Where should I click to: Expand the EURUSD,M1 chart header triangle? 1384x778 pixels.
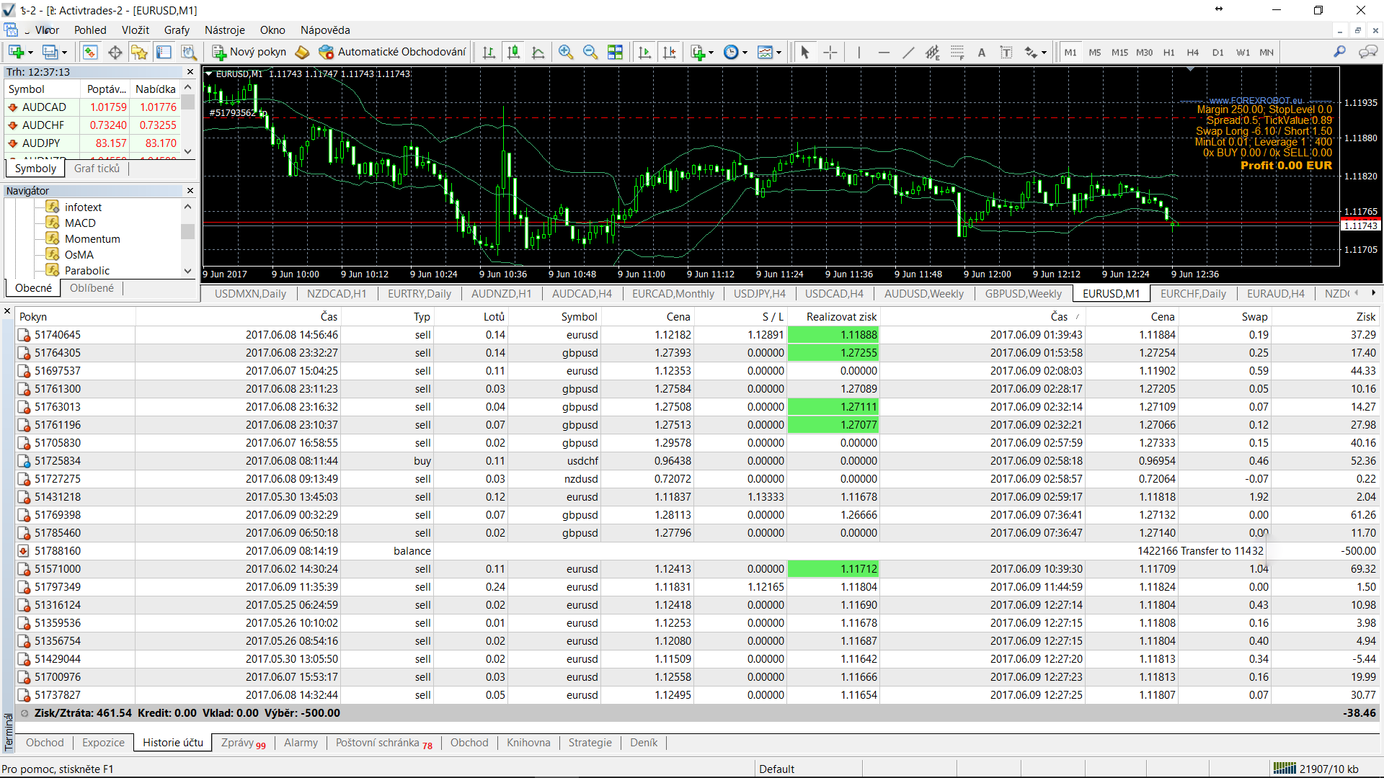tap(209, 73)
